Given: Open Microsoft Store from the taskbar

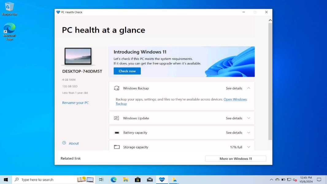Looking at the screenshot, I should [138, 180].
